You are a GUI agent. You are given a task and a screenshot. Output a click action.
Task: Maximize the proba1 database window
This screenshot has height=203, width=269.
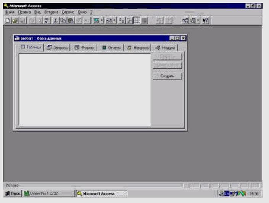(x=177, y=38)
